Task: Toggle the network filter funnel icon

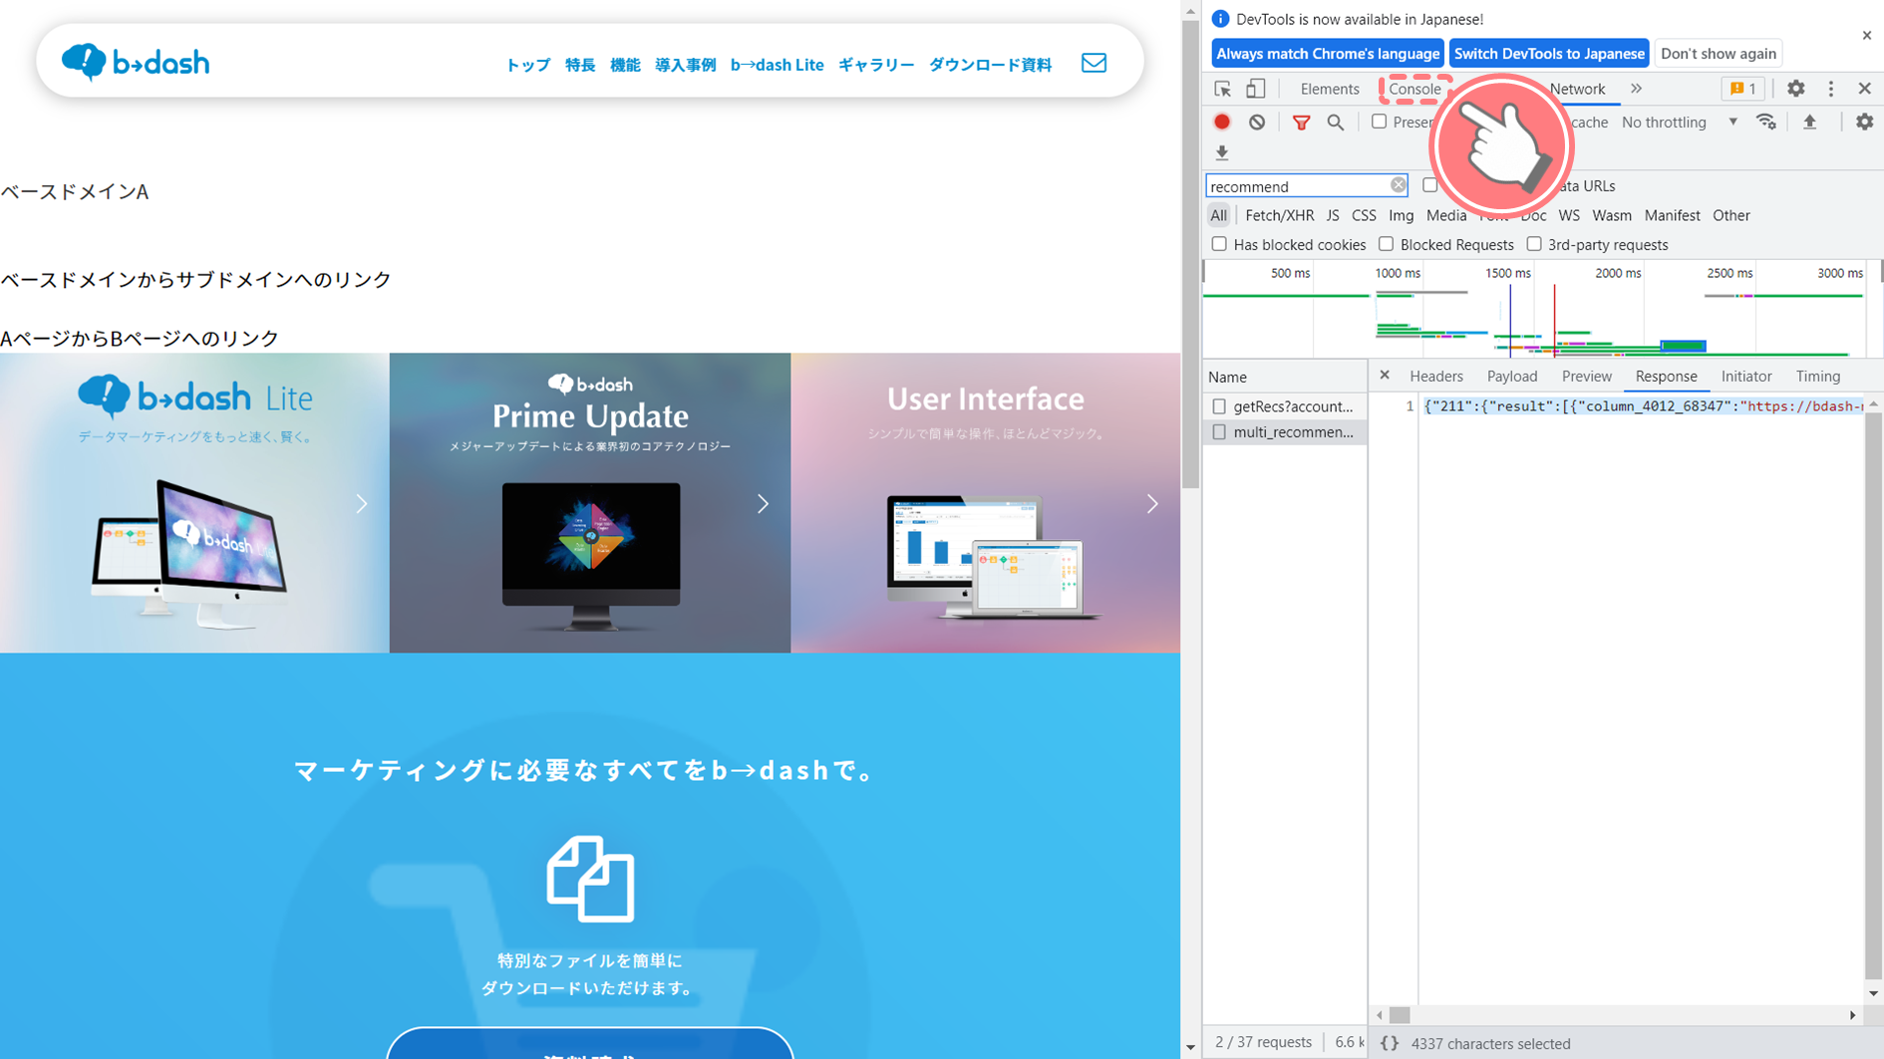Action: [1301, 122]
